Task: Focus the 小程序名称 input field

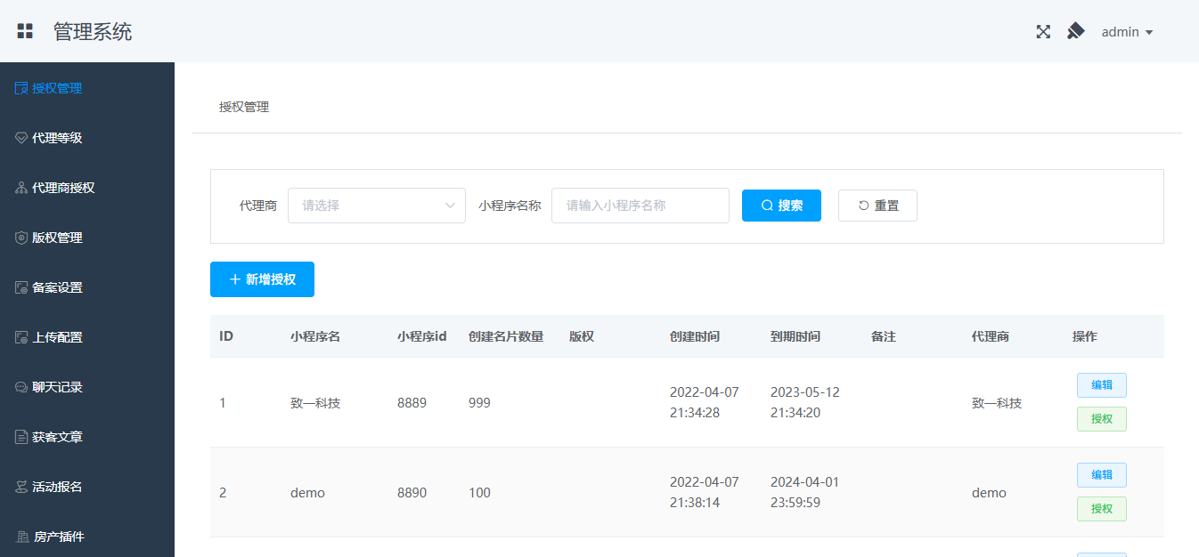Action: pyautogui.click(x=640, y=206)
